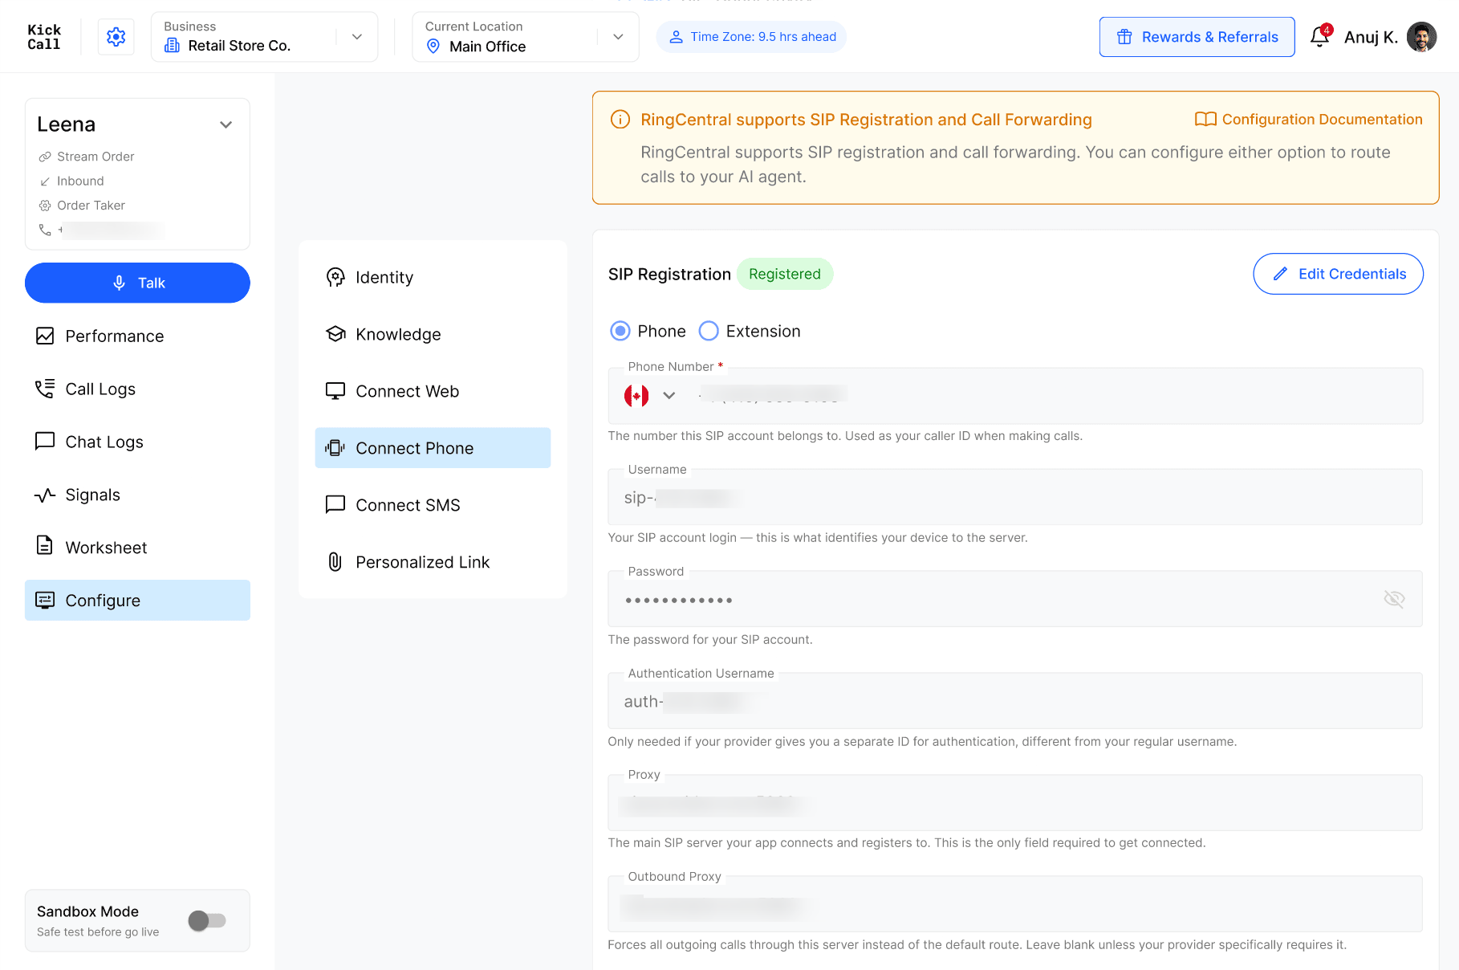1459x970 pixels.
Task: Click the gift icon in Rewards button
Action: coord(1124,37)
